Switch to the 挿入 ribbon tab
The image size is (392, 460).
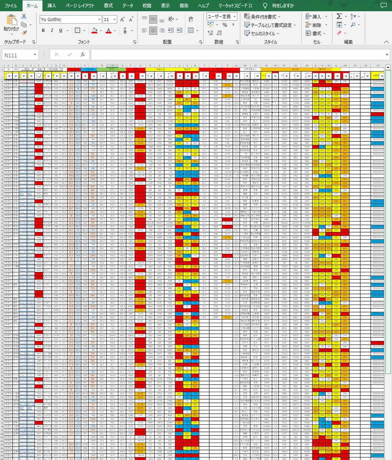(52, 6)
